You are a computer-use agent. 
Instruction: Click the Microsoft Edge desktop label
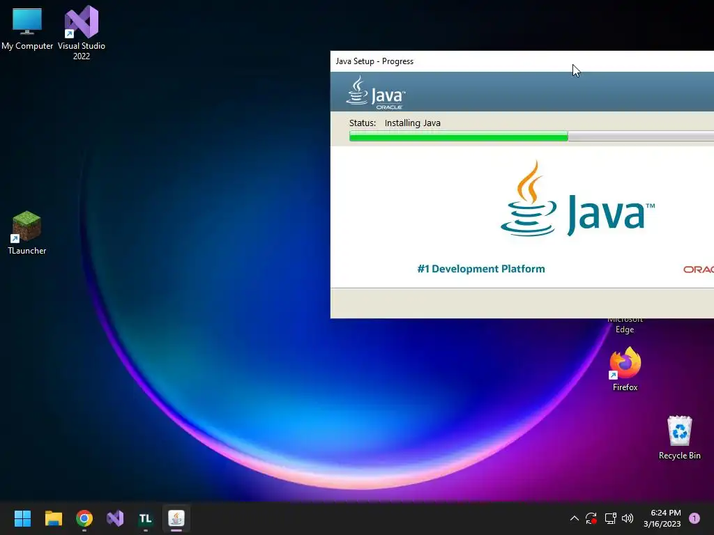pos(625,325)
